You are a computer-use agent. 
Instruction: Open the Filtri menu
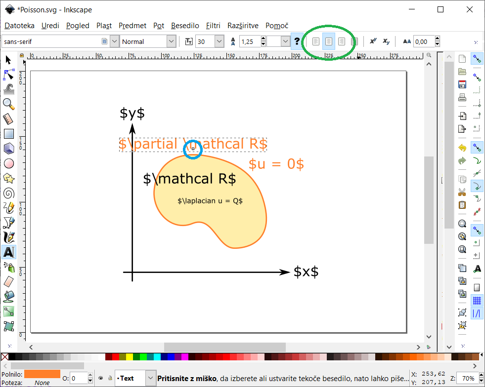coord(213,25)
